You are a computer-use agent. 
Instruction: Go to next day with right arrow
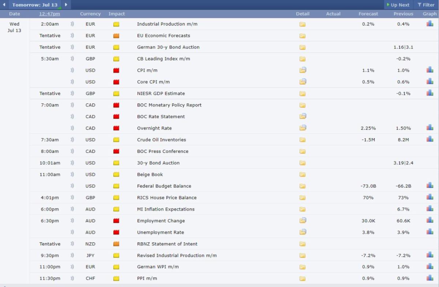point(66,5)
